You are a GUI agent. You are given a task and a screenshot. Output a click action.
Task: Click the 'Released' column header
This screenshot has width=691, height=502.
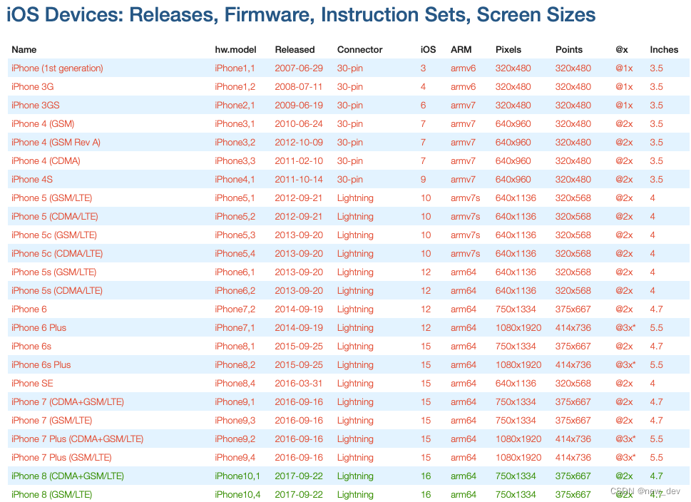click(295, 50)
